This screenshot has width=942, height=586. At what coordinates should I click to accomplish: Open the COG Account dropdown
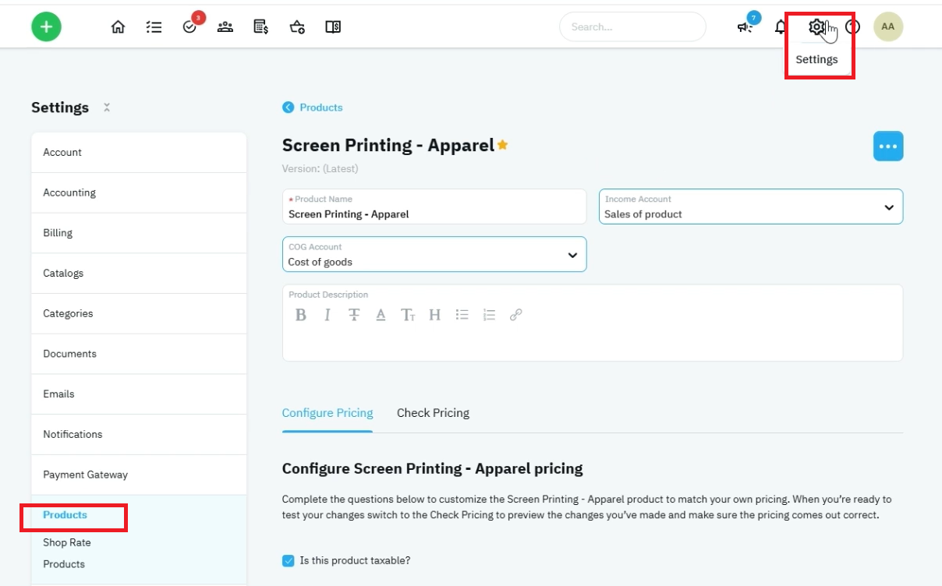pyautogui.click(x=434, y=254)
